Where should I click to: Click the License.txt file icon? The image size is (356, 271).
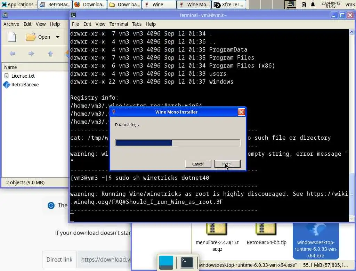click(6, 76)
